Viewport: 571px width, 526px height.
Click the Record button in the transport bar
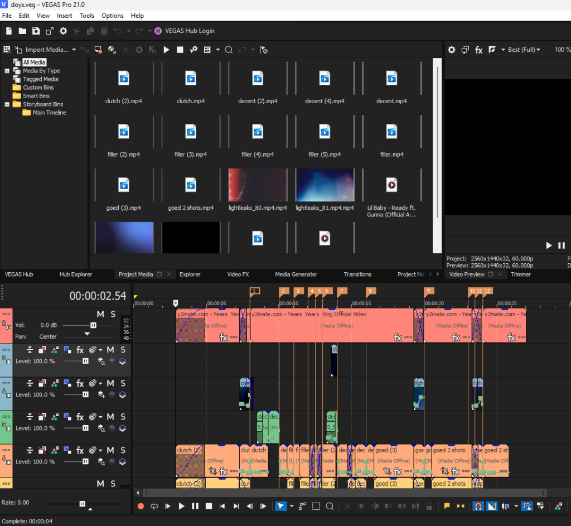click(141, 506)
